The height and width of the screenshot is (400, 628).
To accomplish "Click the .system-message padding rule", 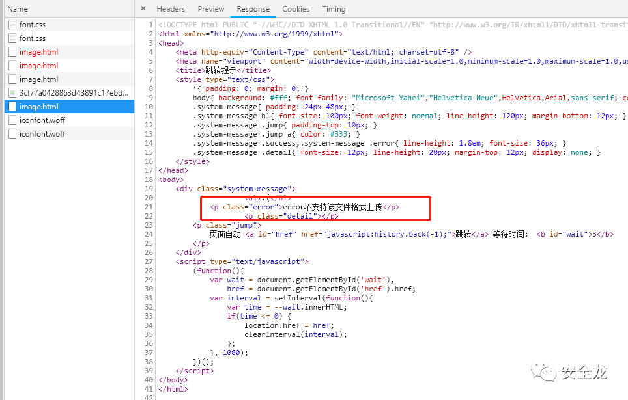I will (x=274, y=107).
